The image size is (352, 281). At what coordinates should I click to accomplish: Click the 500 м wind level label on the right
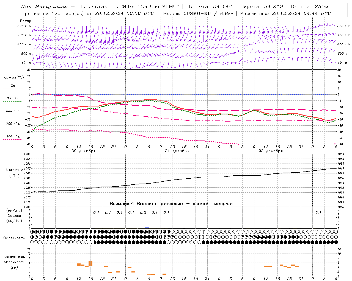tap(342, 54)
